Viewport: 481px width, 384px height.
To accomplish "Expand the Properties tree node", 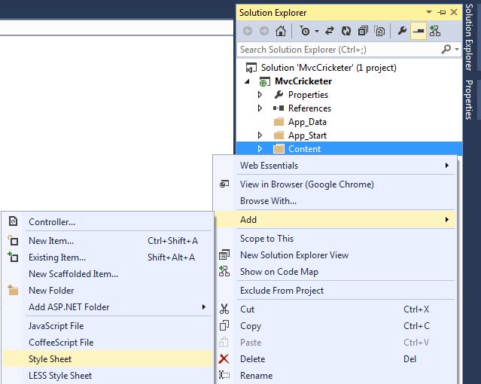I will click(x=260, y=95).
